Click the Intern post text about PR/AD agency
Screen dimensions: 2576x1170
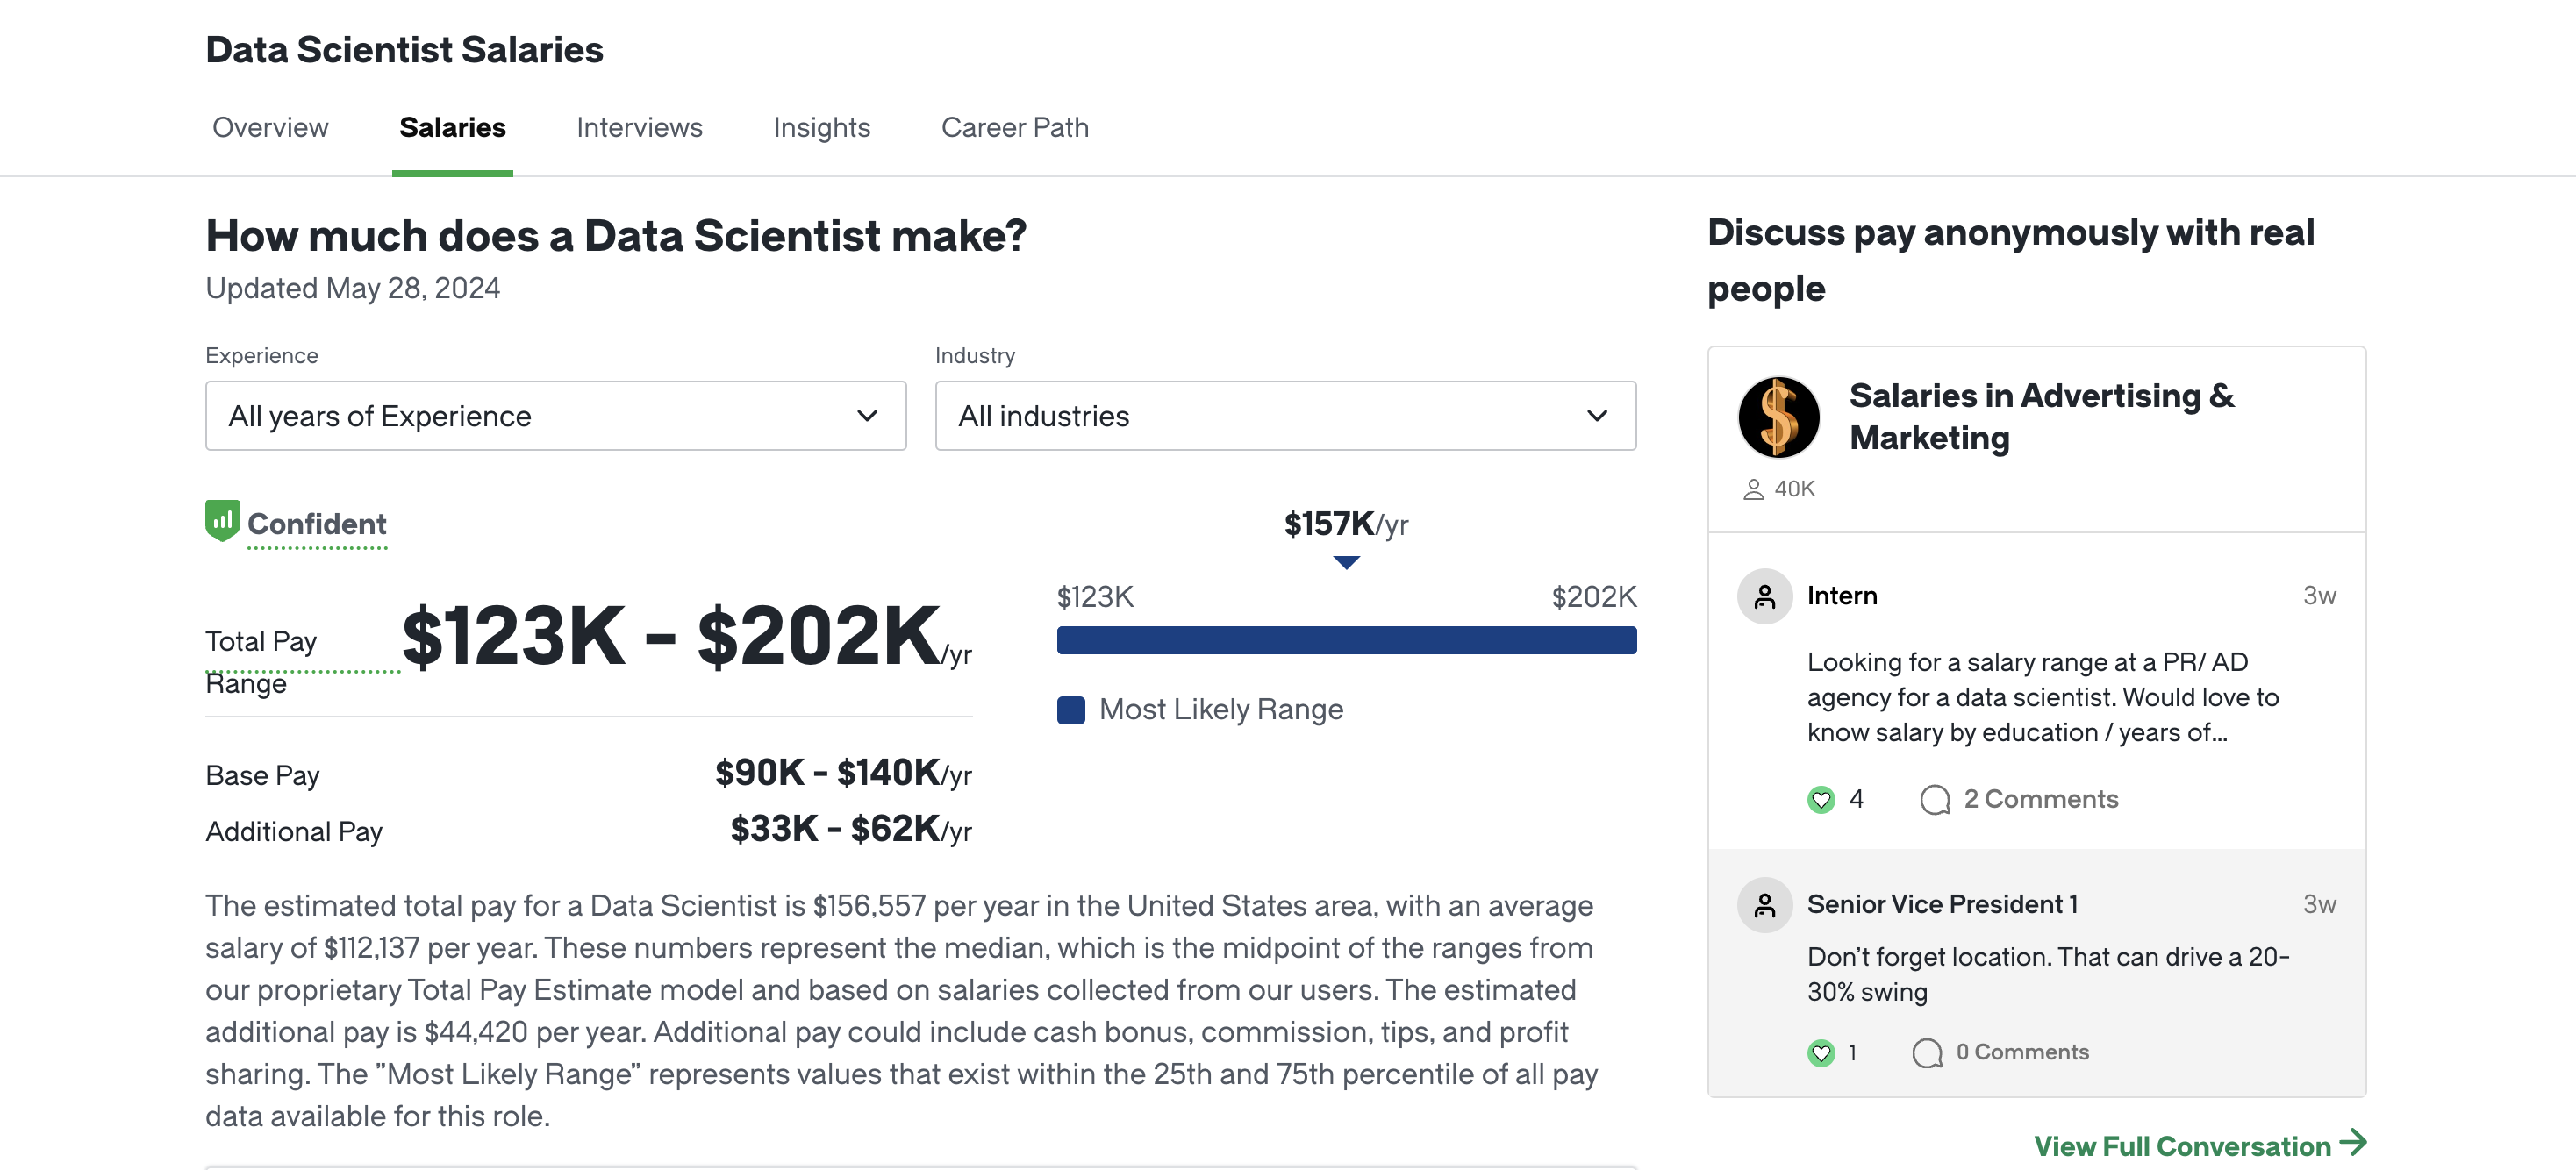coord(2043,697)
